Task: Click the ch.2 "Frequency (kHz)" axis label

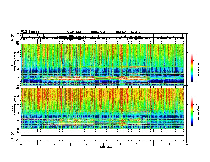Action: point(15,105)
